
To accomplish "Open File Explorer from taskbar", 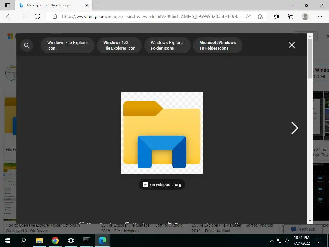I will tap(39, 241).
